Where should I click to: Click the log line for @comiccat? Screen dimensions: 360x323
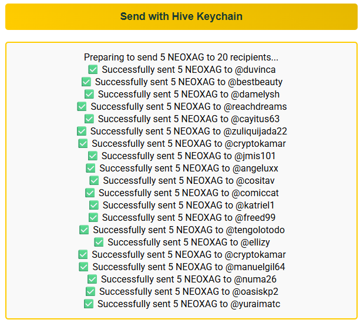182,193
